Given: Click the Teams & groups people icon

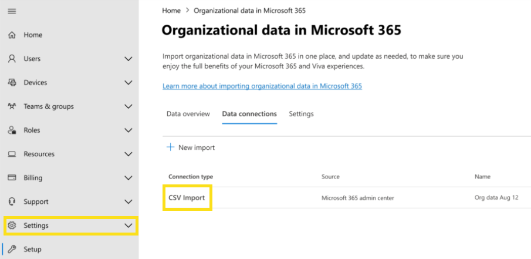Looking at the screenshot, I should pyautogui.click(x=12, y=106).
